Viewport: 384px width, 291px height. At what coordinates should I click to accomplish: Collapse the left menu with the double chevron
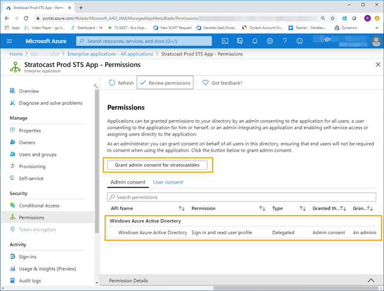(x=96, y=85)
